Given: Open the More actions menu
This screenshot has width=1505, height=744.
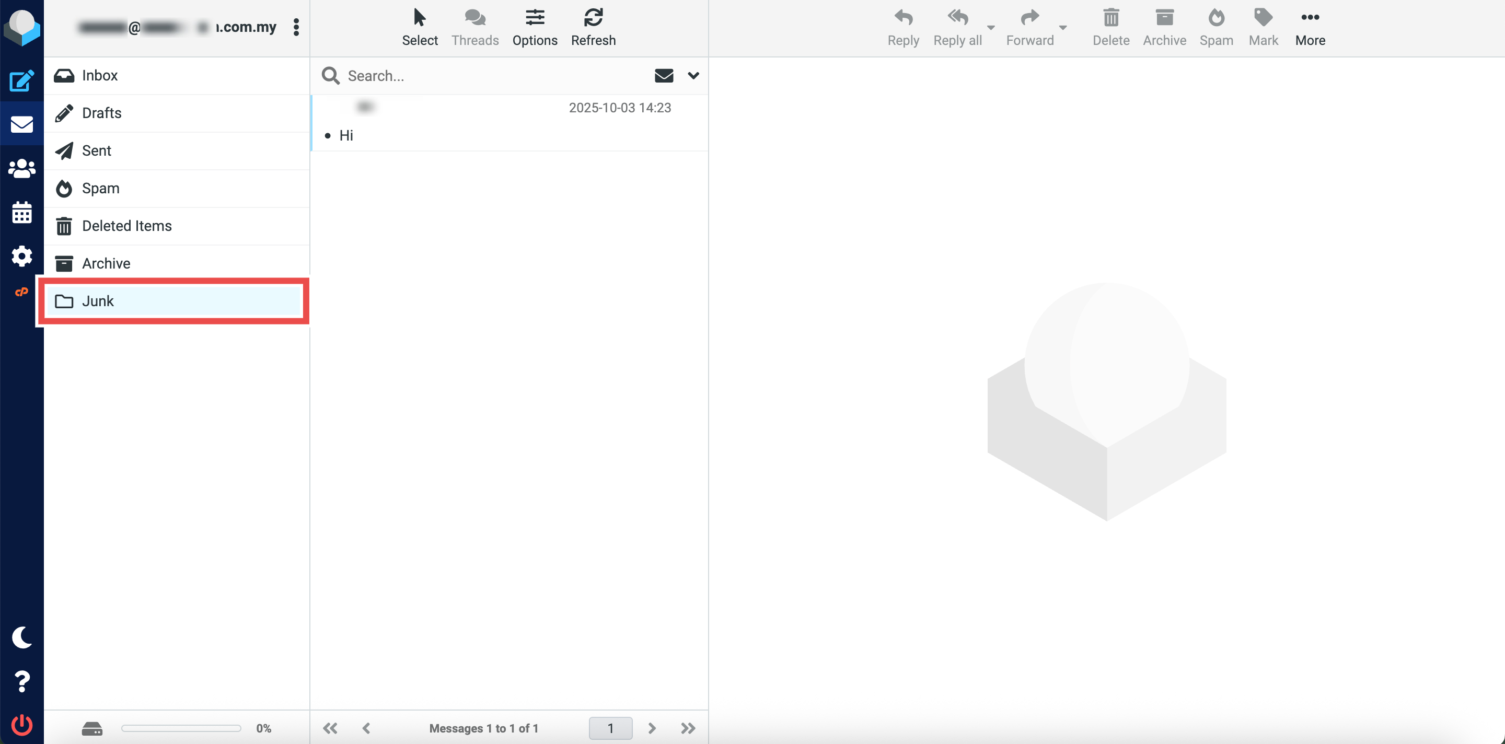Looking at the screenshot, I should (1309, 27).
